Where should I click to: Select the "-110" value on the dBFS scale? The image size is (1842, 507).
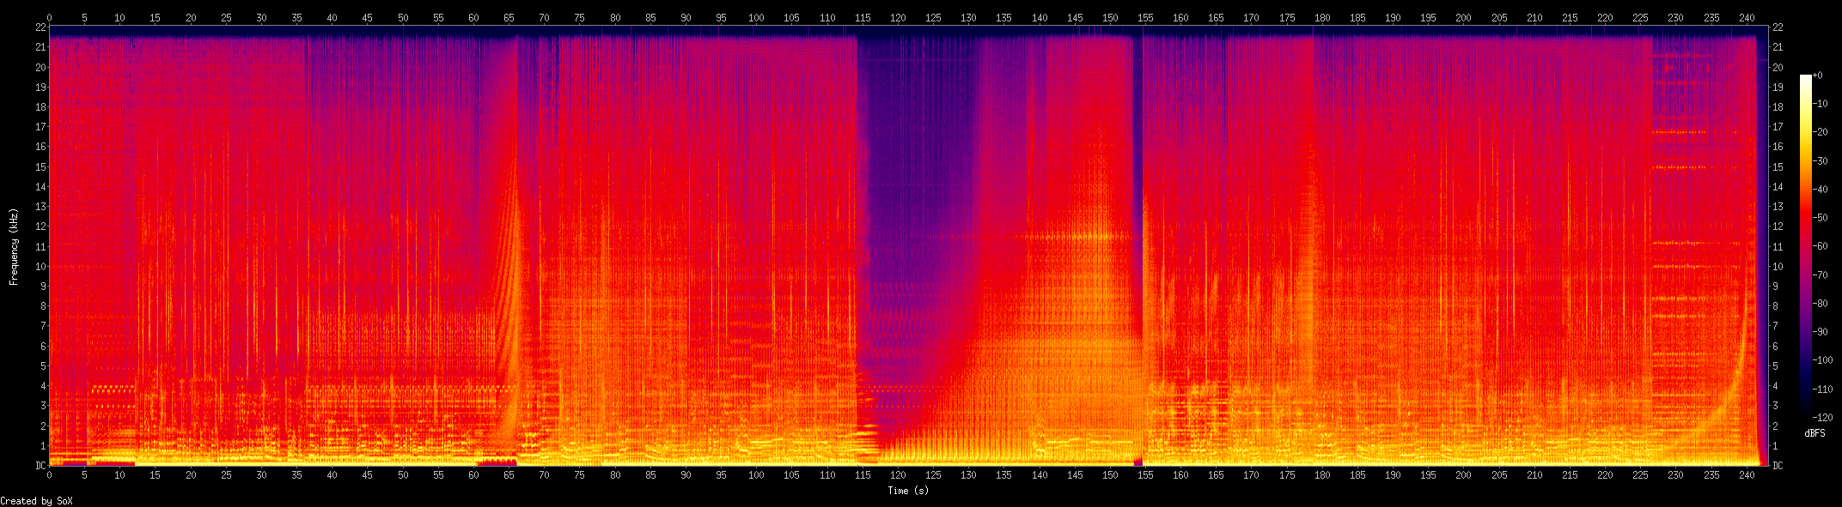(1822, 389)
